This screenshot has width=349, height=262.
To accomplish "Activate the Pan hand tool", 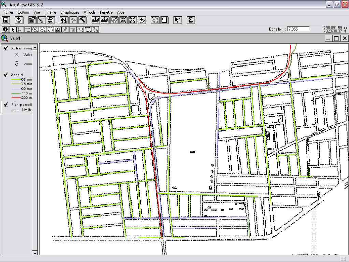I will pyautogui.click(x=50, y=29).
